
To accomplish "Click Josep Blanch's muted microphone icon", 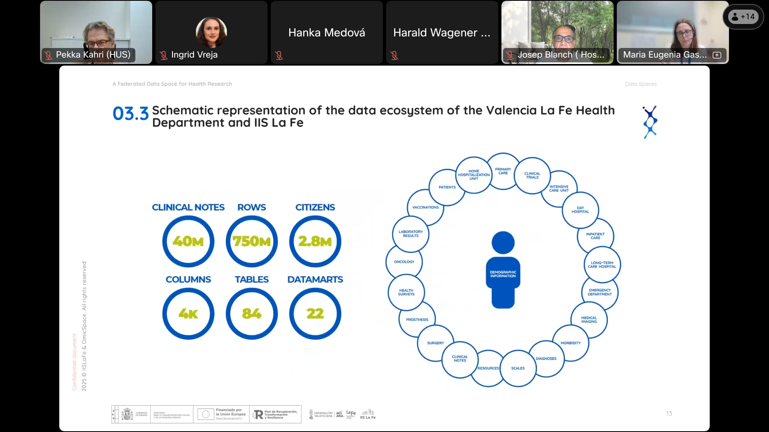I will coord(509,55).
